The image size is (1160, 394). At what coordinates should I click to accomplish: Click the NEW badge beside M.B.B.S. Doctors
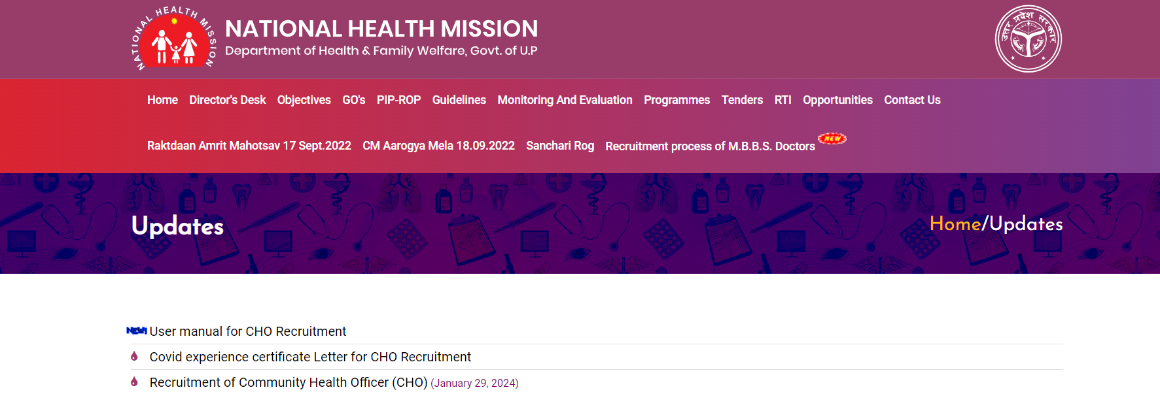coord(832,139)
